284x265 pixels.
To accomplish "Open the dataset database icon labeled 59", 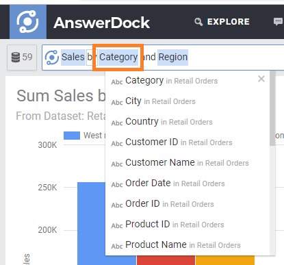I will [16, 57].
